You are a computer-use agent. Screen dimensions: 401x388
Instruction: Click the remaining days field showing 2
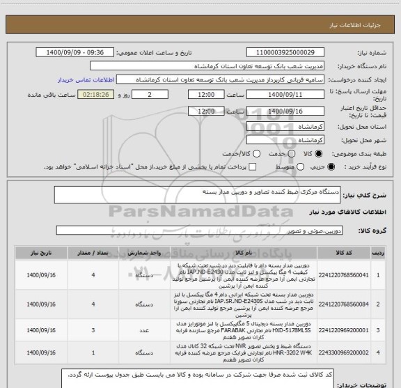pyautogui.click(x=150, y=95)
